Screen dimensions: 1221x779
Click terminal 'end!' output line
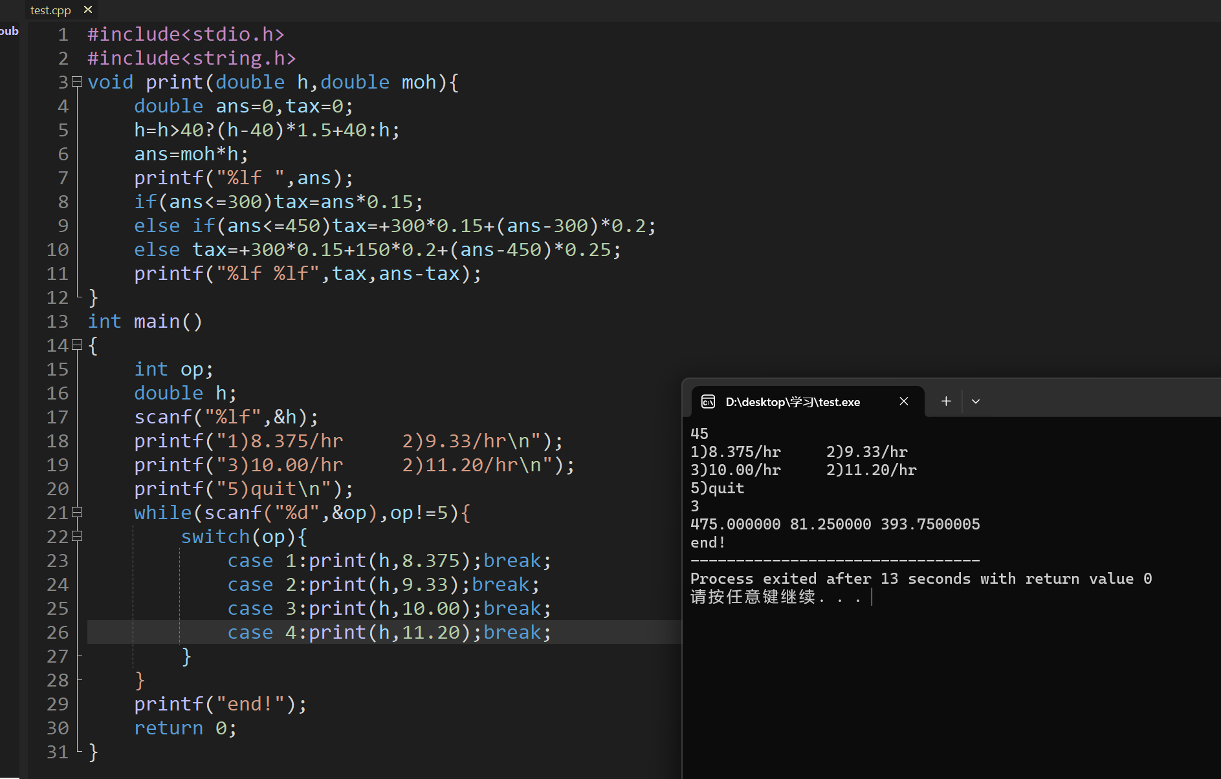point(708,542)
